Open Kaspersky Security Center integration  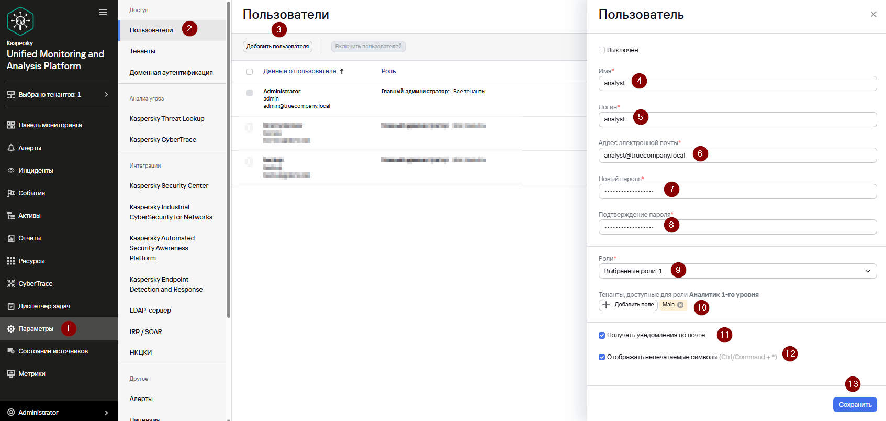click(x=169, y=186)
